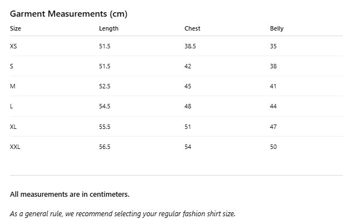Click the italic shirt size recommendation text

pos(122,213)
